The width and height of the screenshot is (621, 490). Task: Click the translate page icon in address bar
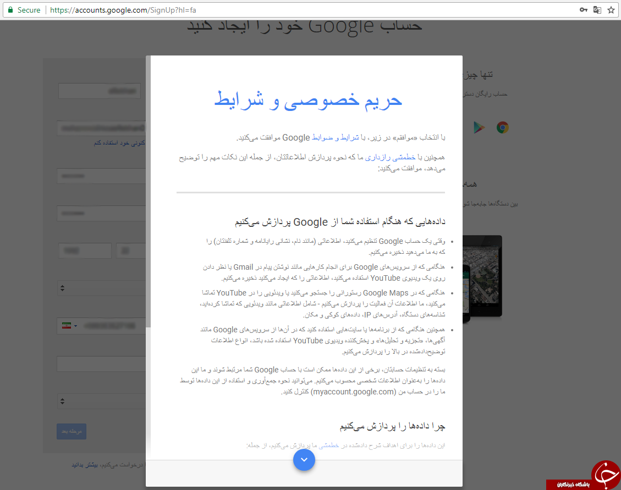coord(597,10)
